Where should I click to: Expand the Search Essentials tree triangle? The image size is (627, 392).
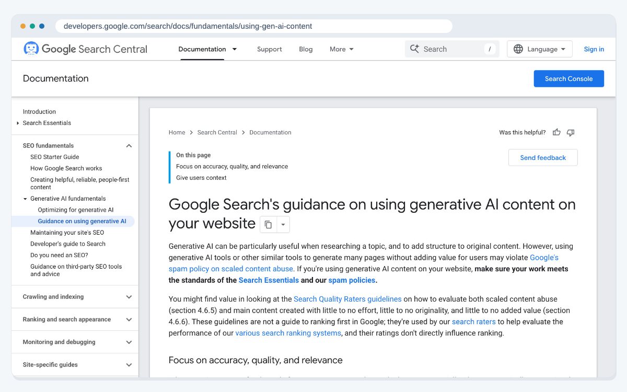click(18, 123)
